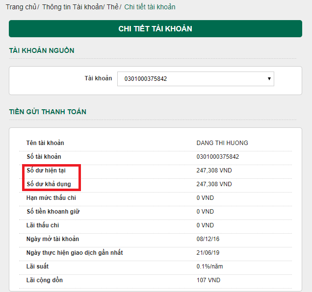Click the Số tài khoản row label
The image size is (312, 292).
point(44,157)
